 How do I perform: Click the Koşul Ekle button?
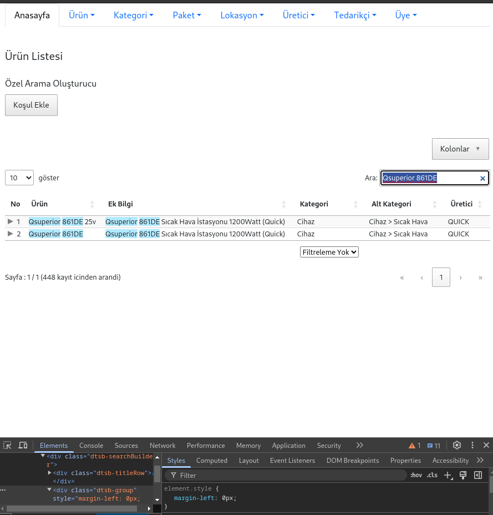pos(31,105)
